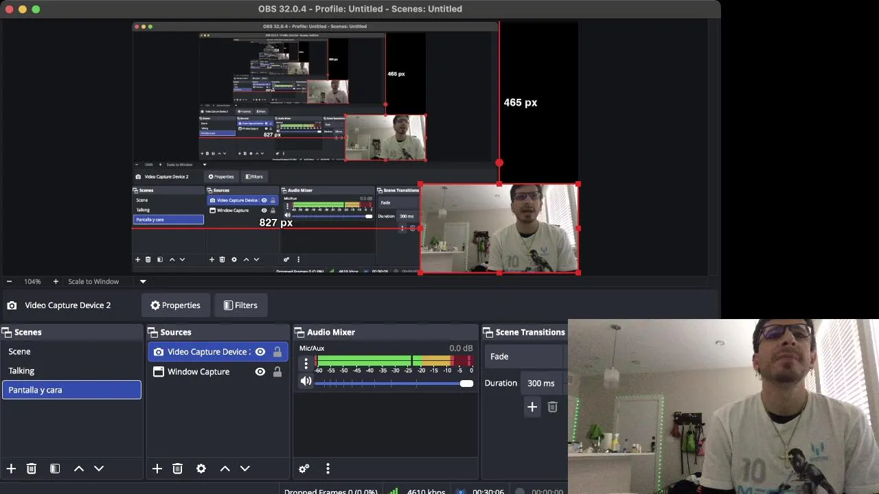Viewport: 879px width, 494px height.
Task: Remove the selected source
Action: pos(177,469)
